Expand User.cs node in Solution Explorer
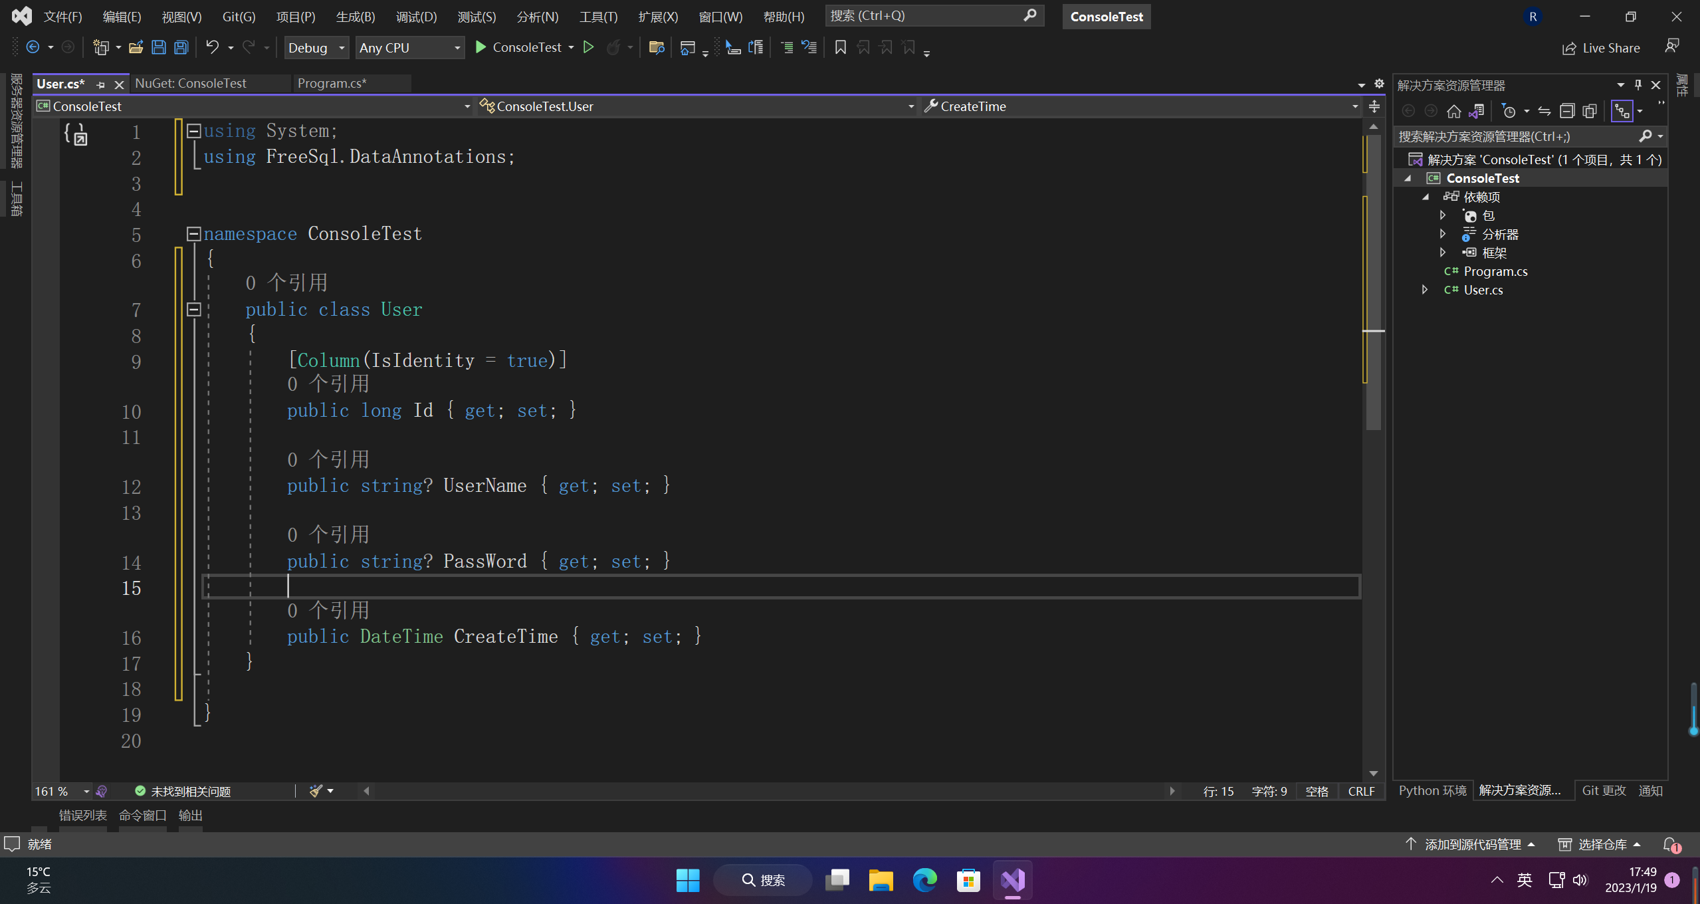Screen dimensions: 1700x904 [1424, 290]
